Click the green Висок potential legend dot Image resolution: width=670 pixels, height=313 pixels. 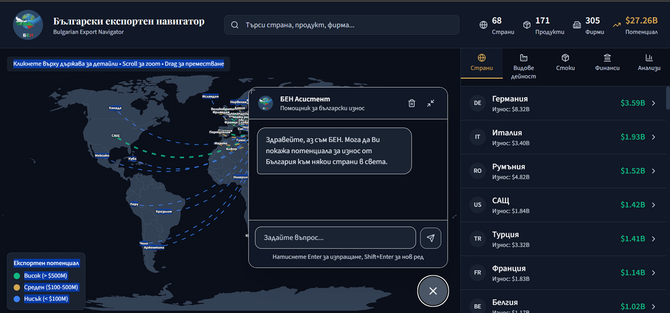pos(17,275)
